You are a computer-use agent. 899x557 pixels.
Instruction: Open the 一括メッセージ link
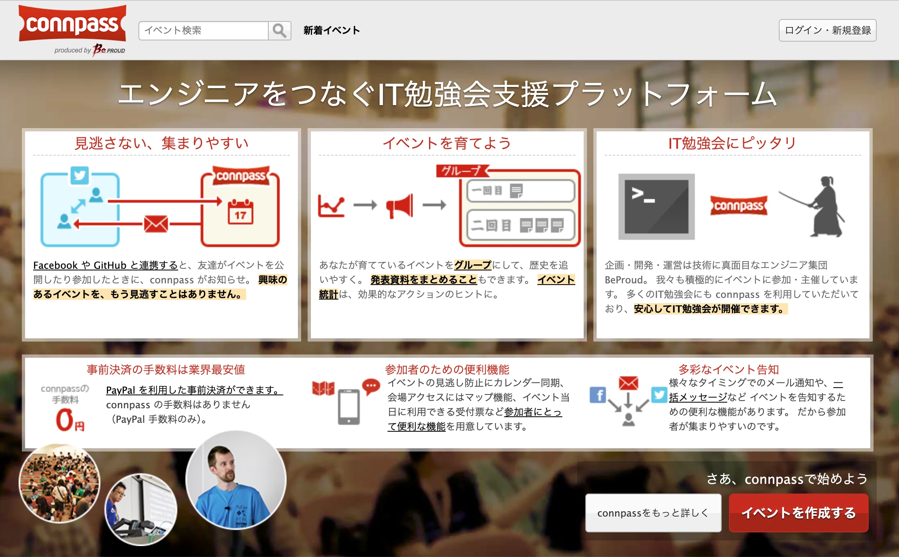pyautogui.click(x=698, y=397)
